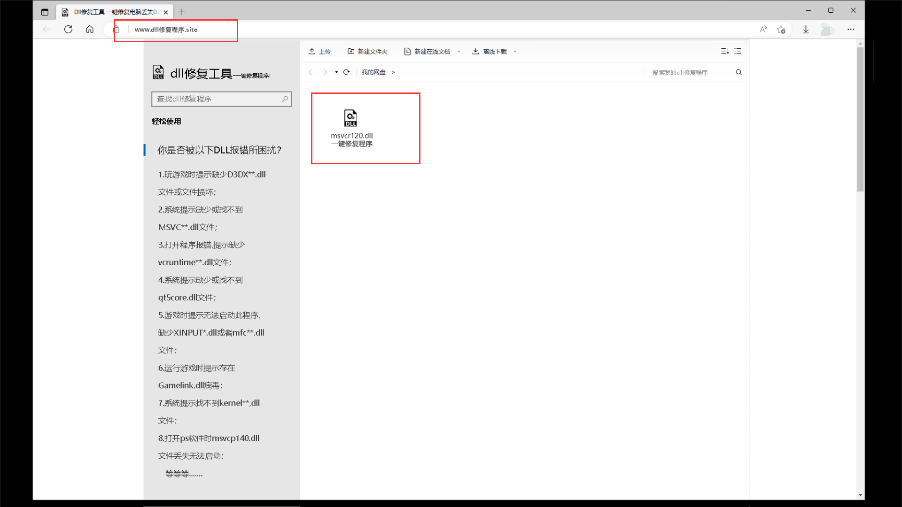
Task: Open 我的网盘 breadcrumb
Action: coord(373,72)
